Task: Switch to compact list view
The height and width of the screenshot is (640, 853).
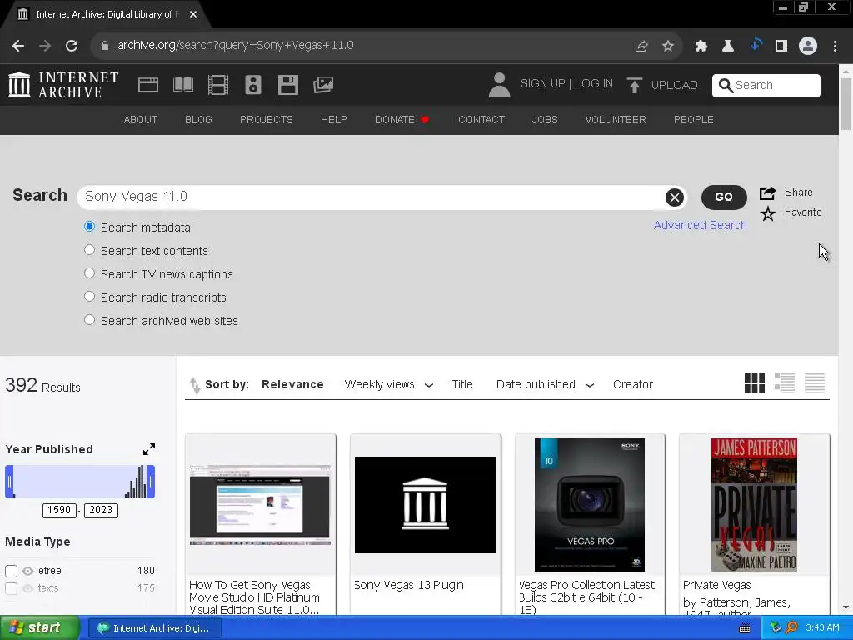Action: 815,383
